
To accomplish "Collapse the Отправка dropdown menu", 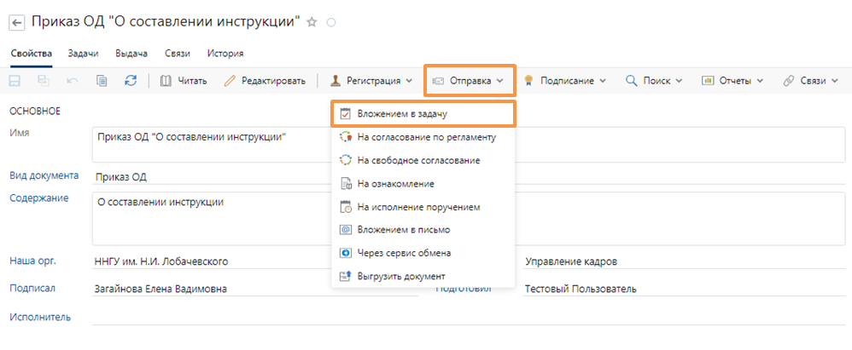I will (469, 81).
